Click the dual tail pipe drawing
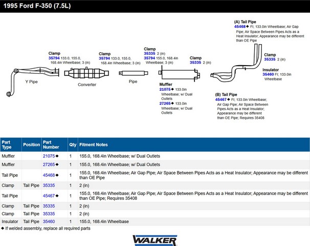This screenshot has height=246, width=310. pyautogui.click(x=236, y=64)
